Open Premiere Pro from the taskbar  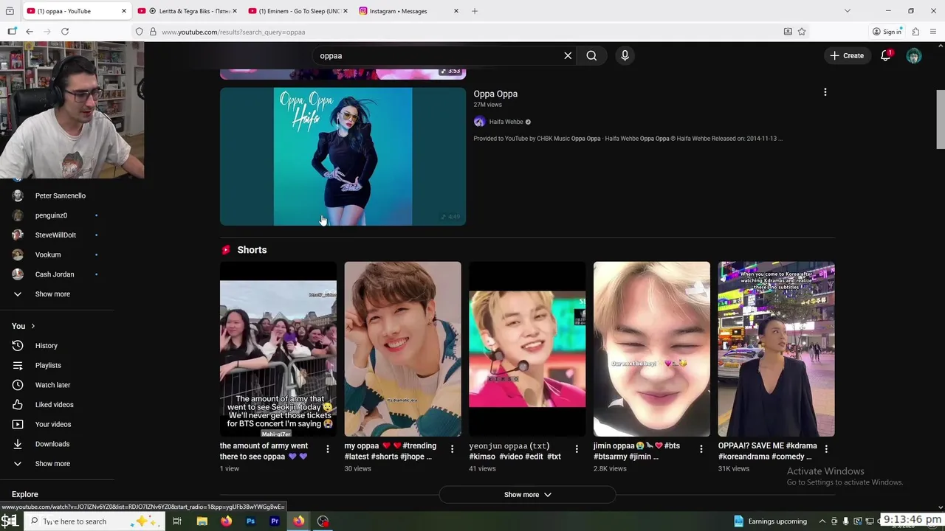275,521
